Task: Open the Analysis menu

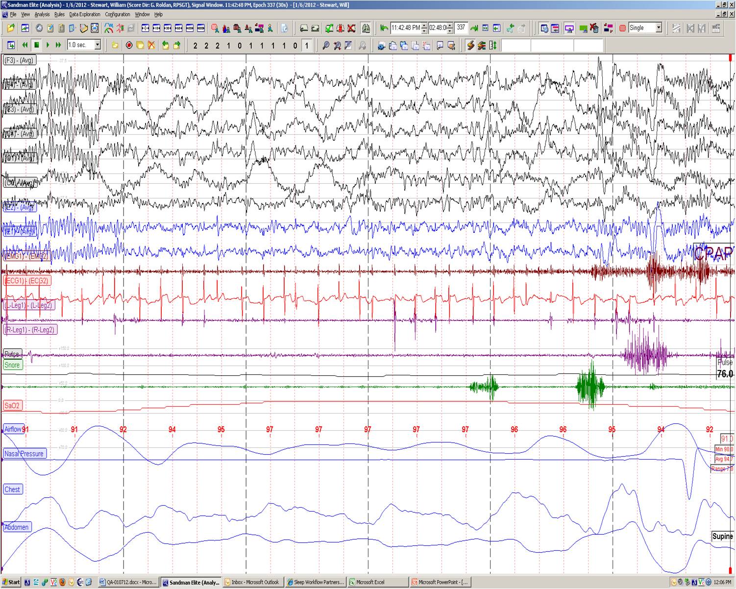Action: 42,15
